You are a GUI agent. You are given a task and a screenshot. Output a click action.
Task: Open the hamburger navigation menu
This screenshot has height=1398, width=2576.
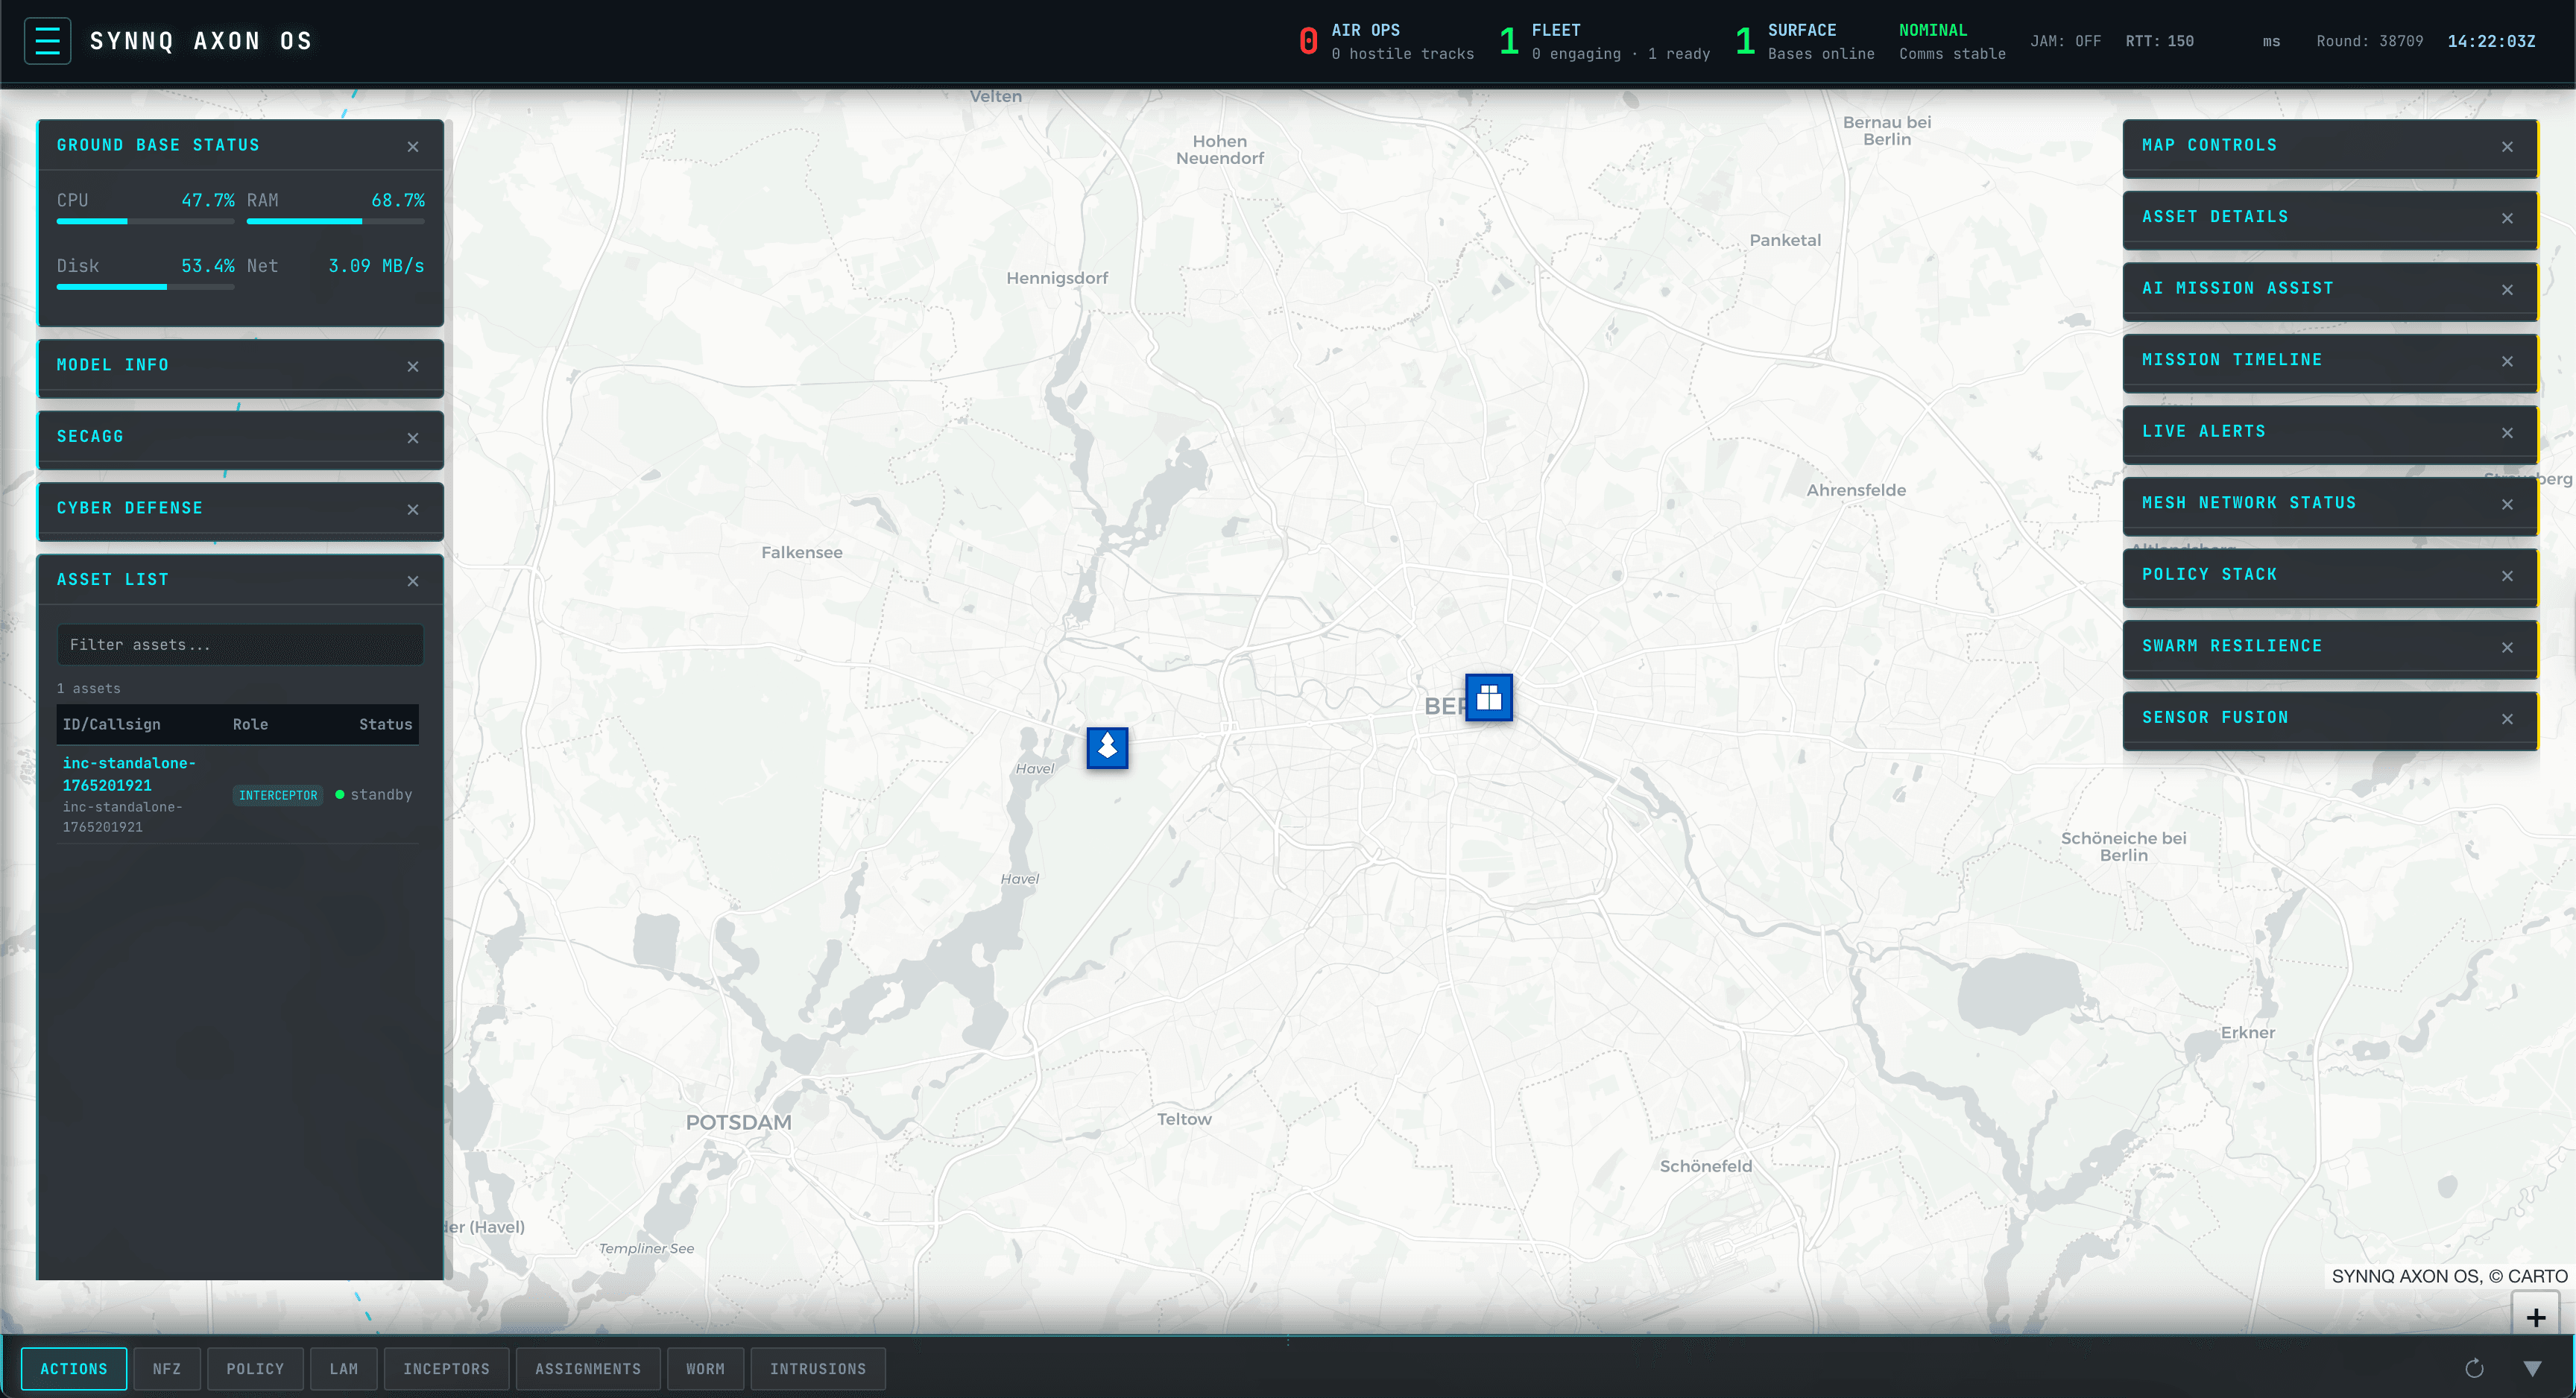pyautogui.click(x=47, y=40)
